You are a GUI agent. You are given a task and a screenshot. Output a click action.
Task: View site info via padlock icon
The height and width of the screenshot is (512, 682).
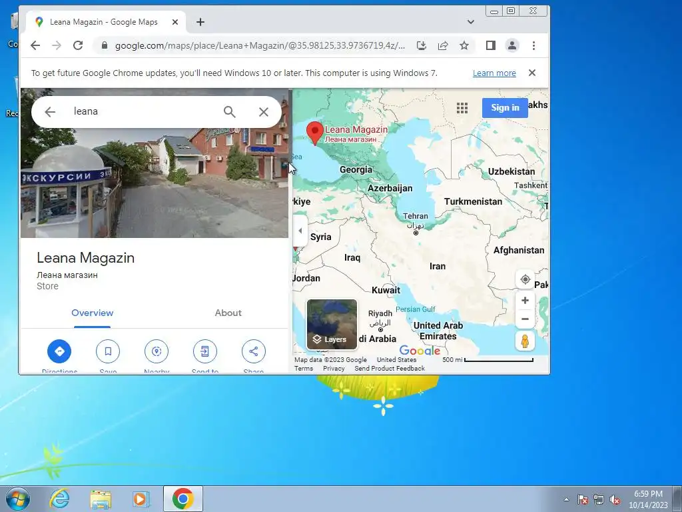pos(104,45)
